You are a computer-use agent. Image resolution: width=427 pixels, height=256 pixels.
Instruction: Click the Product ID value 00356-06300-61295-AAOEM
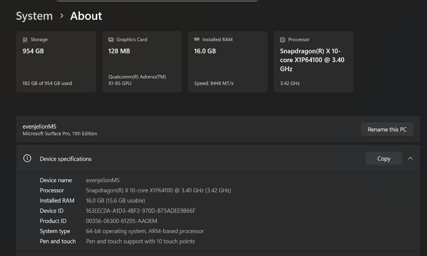pos(121,221)
